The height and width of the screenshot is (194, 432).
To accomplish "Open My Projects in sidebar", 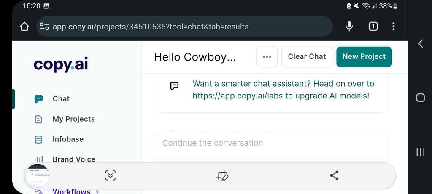I will (73, 119).
